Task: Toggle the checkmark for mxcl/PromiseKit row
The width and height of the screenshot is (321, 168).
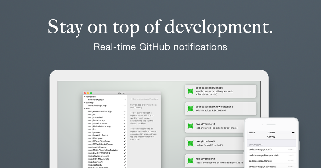Action: point(125,162)
